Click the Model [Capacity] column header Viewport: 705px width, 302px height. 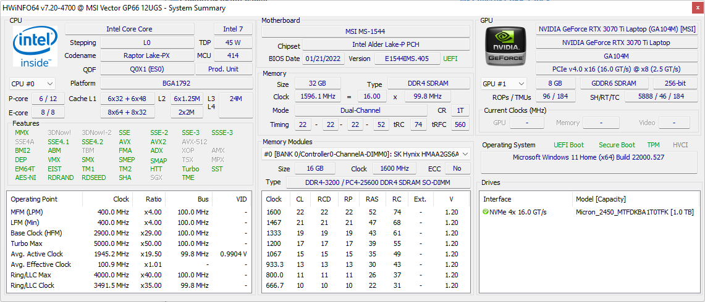coord(601,199)
